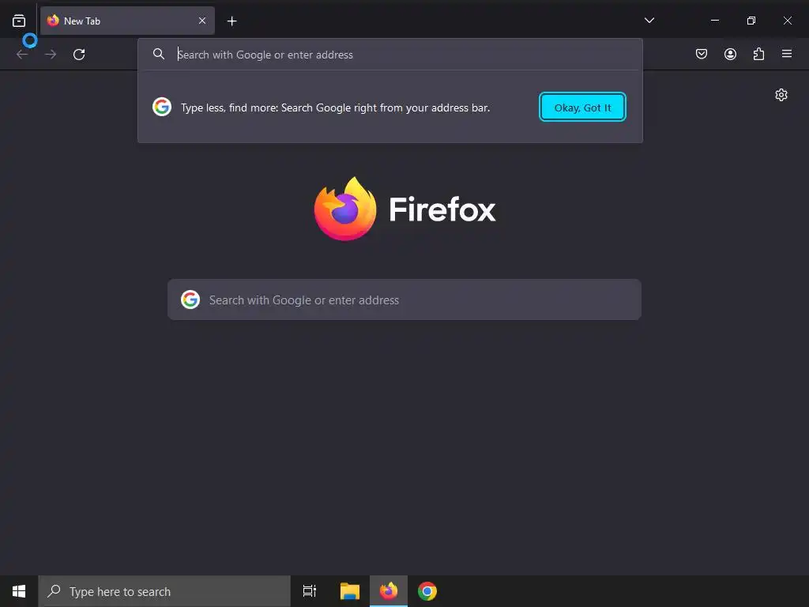Click Firefox icon on taskbar
The height and width of the screenshot is (607, 809).
tap(389, 591)
